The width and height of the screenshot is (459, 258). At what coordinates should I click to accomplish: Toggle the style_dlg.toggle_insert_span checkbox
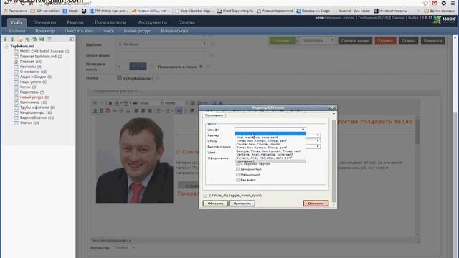(205, 196)
